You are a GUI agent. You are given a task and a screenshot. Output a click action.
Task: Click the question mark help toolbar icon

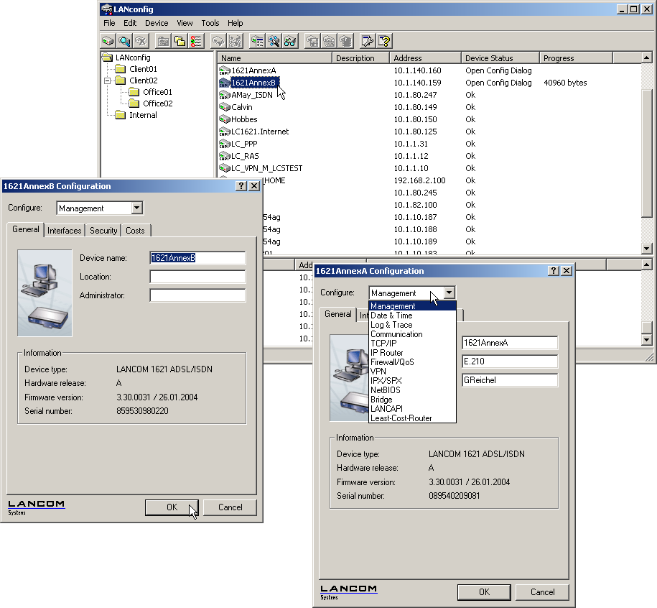coord(384,41)
